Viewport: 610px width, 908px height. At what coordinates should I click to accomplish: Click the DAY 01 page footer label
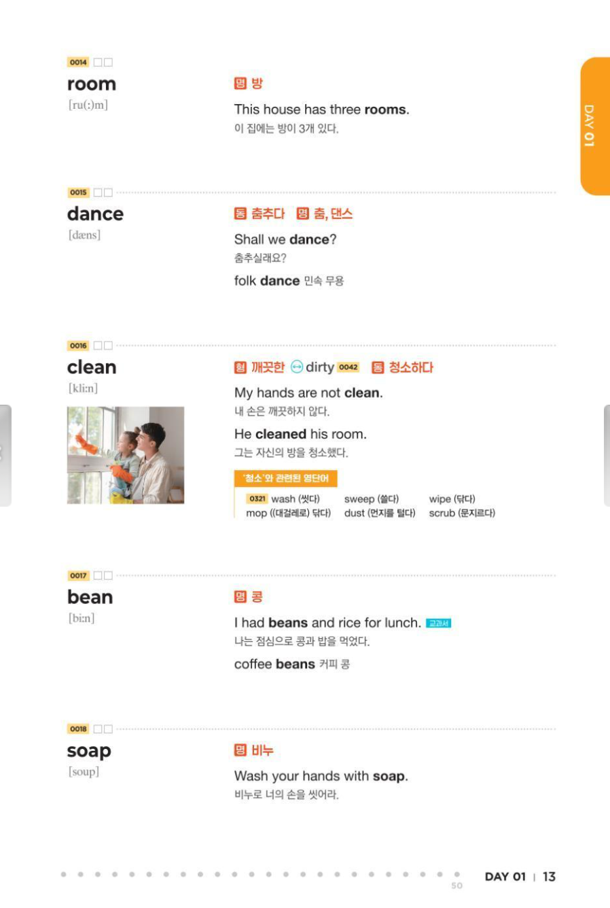tap(505, 877)
